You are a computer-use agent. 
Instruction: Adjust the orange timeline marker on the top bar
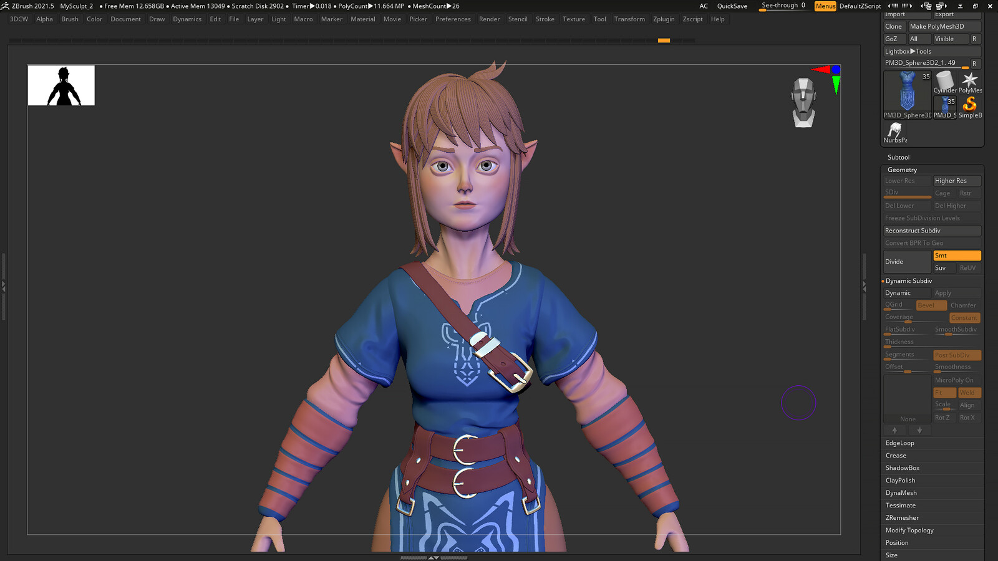click(664, 41)
